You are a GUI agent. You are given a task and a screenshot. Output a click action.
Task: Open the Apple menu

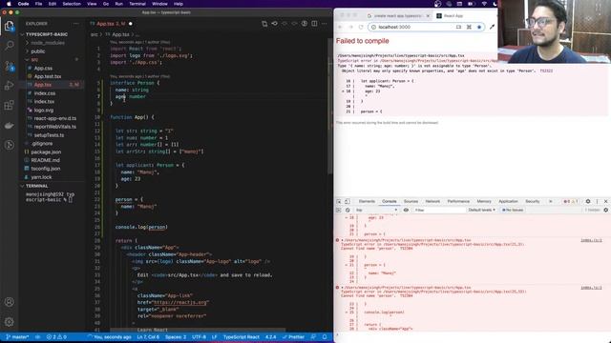[x=9, y=4]
